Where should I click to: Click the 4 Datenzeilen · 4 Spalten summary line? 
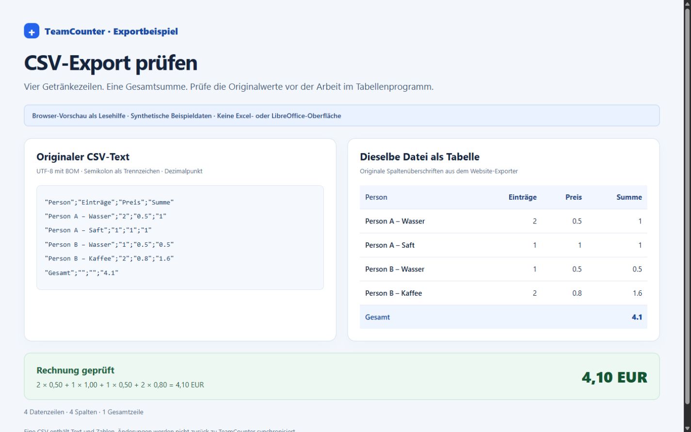coord(83,412)
